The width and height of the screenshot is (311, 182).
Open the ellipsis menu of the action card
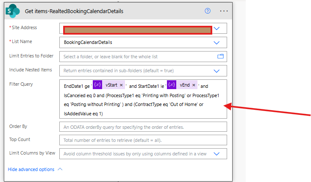224,11
